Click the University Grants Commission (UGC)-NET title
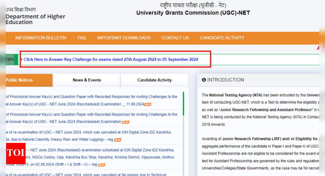This screenshot has height=176, width=325. tap(193, 13)
